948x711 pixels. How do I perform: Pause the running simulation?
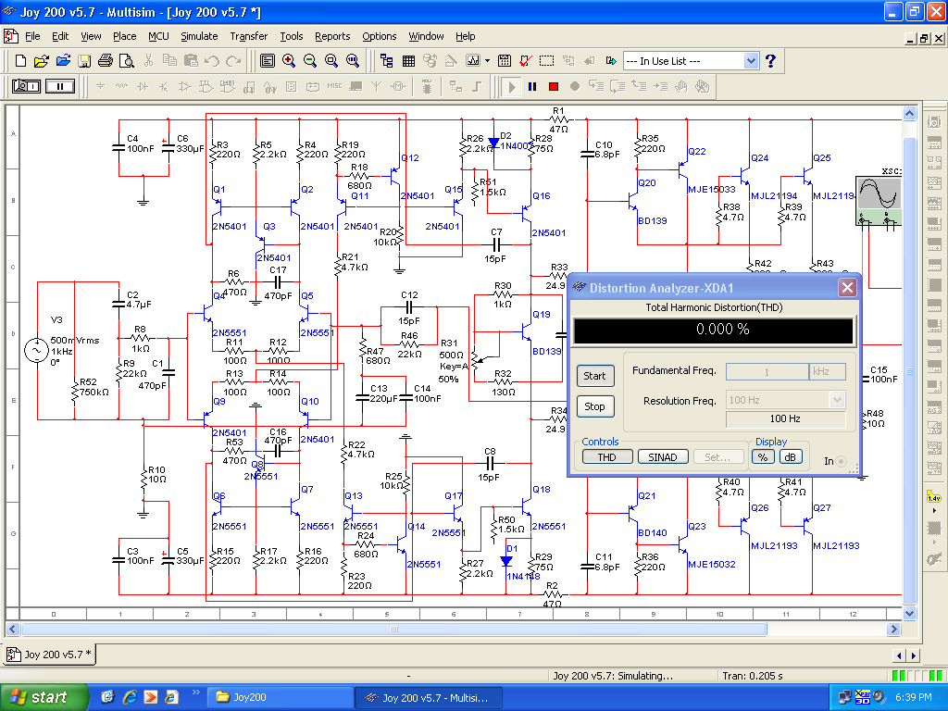tap(532, 87)
